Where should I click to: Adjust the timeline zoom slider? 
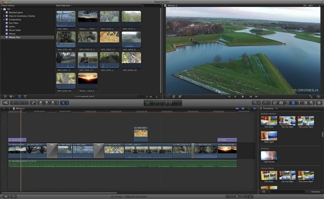[237, 196]
